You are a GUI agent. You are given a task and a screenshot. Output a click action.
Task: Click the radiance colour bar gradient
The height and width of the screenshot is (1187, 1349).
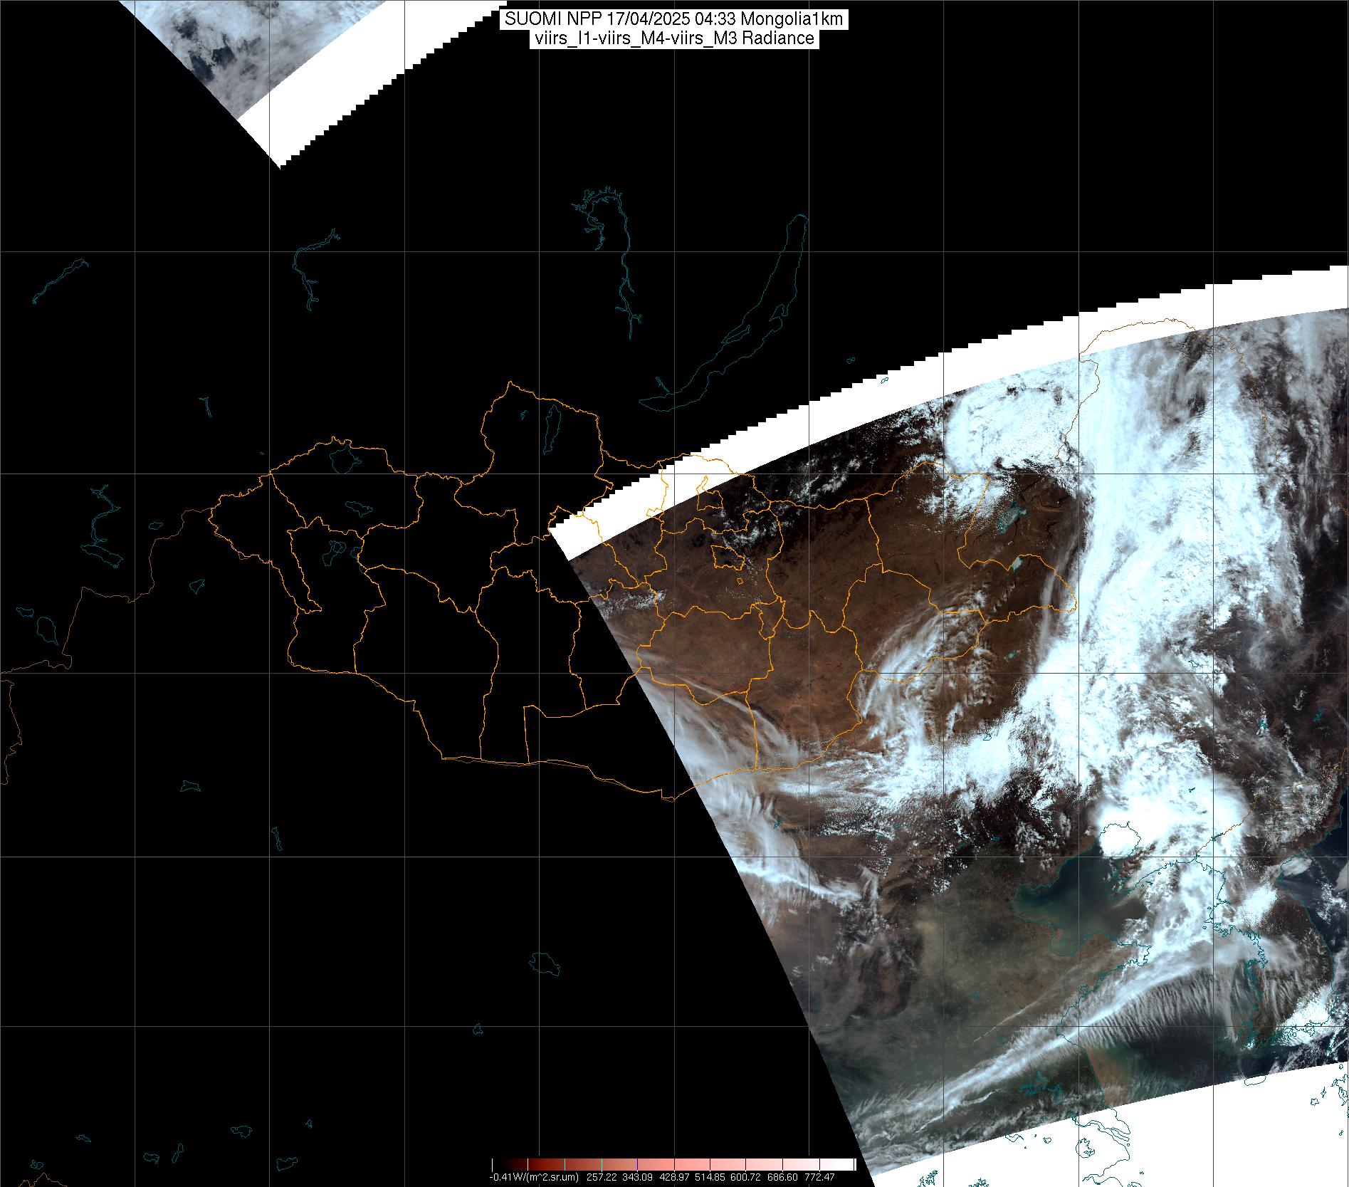click(673, 1164)
